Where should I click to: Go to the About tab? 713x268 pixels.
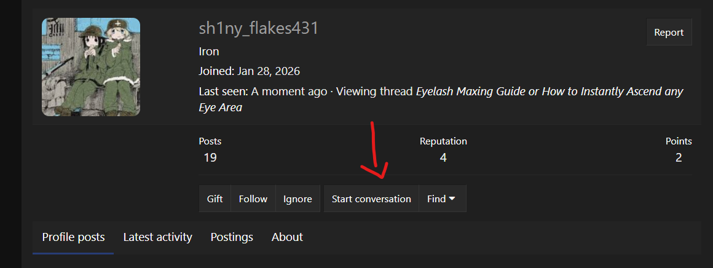[x=287, y=237]
